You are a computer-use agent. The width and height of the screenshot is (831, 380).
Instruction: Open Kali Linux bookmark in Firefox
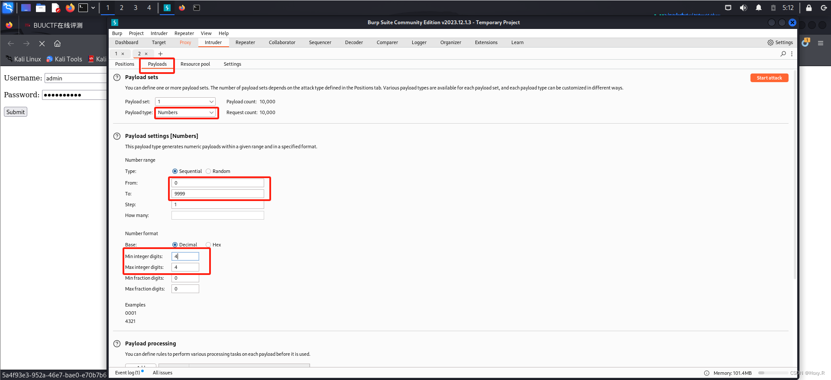[x=23, y=59]
